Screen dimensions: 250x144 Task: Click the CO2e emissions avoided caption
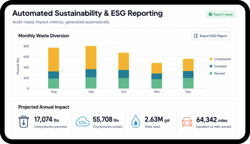coord(107,127)
